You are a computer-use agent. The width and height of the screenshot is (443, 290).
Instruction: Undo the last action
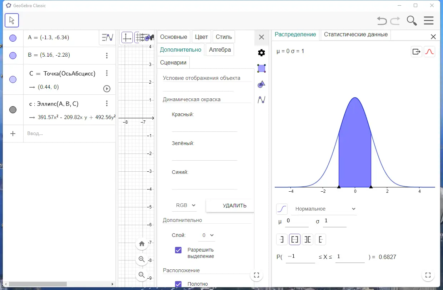[382, 21]
